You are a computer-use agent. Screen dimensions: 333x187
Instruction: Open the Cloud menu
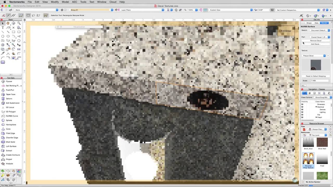(x=113, y=2)
